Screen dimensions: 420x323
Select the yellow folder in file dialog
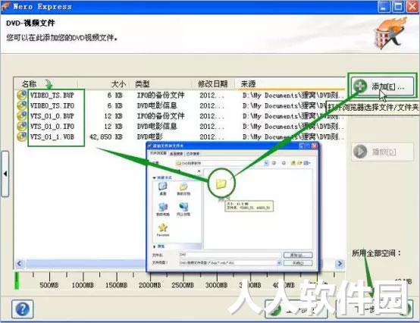tap(221, 183)
